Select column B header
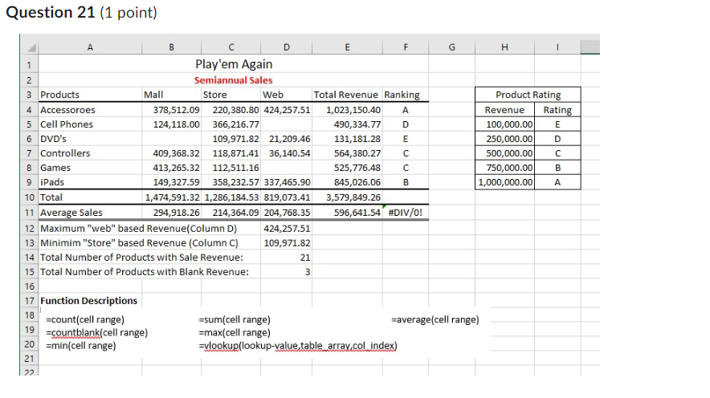The height and width of the screenshot is (398, 710). [x=172, y=47]
